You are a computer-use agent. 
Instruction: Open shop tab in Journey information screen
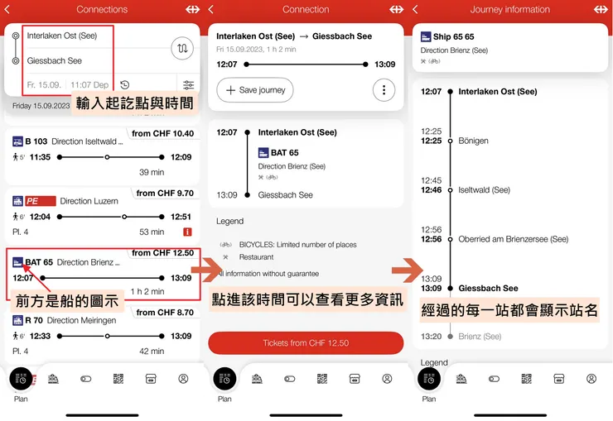point(558,379)
